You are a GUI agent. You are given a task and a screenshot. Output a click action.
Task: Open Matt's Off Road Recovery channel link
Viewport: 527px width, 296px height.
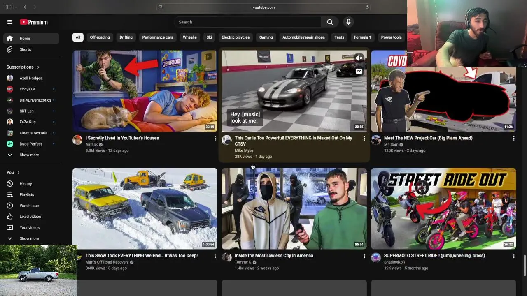click(x=107, y=262)
